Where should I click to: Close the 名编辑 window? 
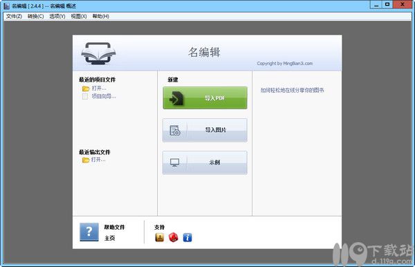coord(403,5)
